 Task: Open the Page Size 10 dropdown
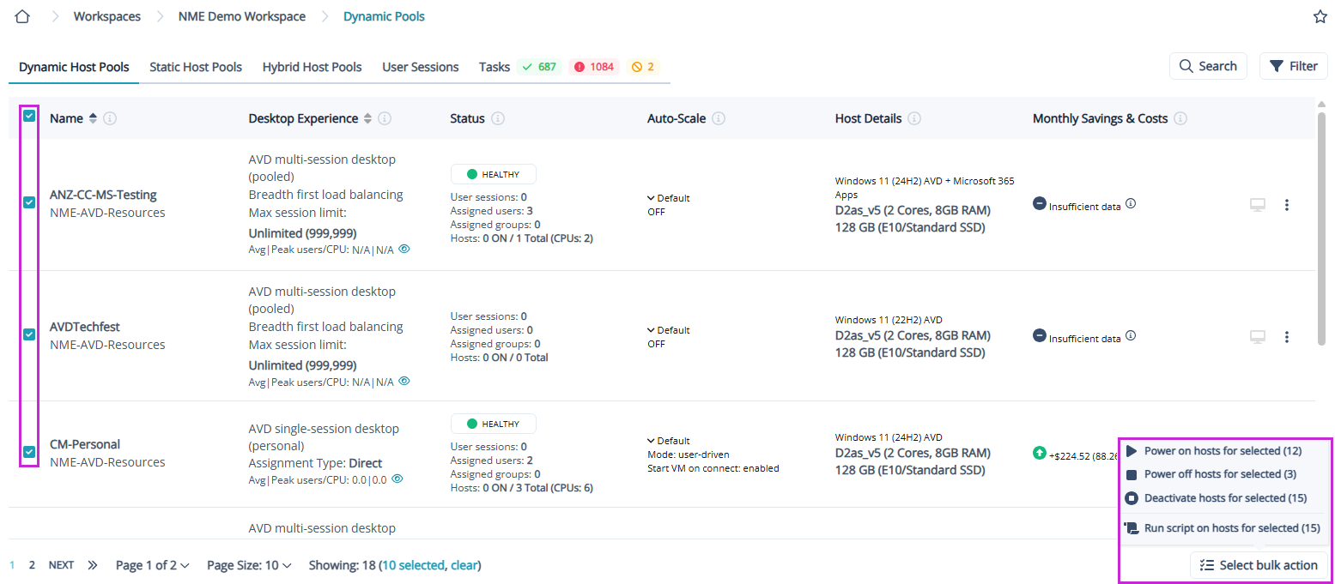click(x=249, y=565)
